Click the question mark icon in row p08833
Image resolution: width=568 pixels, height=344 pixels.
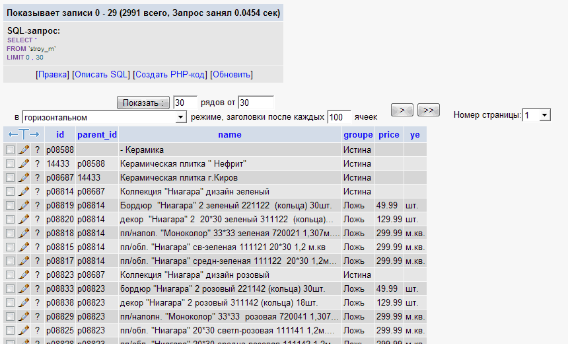pyautogui.click(x=38, y=288)
